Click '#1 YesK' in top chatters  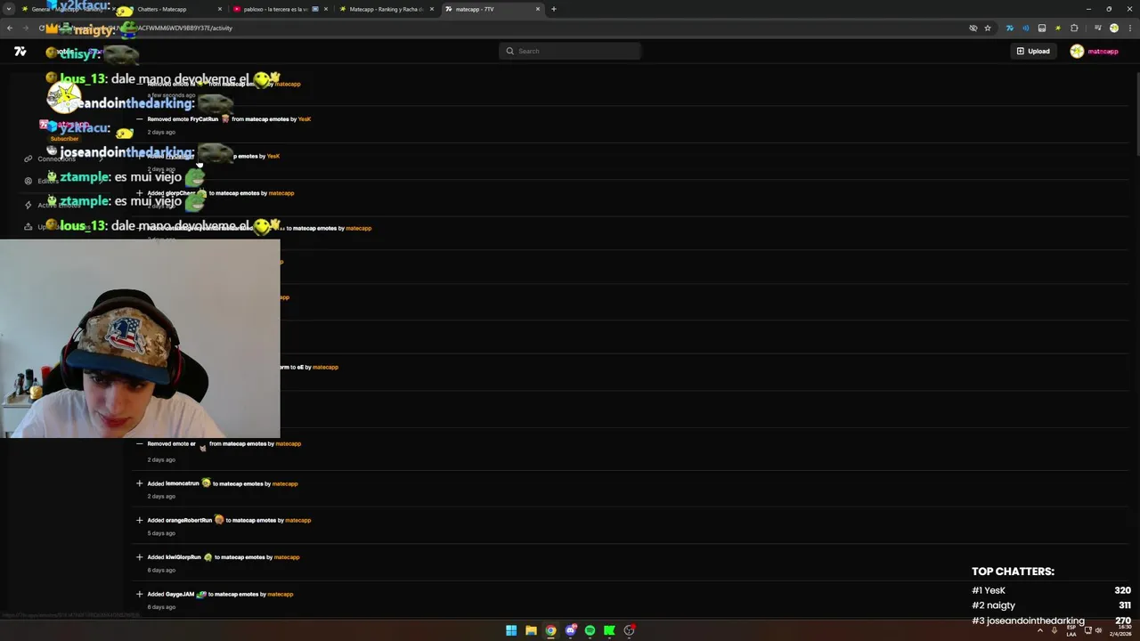tap(989, 590)
